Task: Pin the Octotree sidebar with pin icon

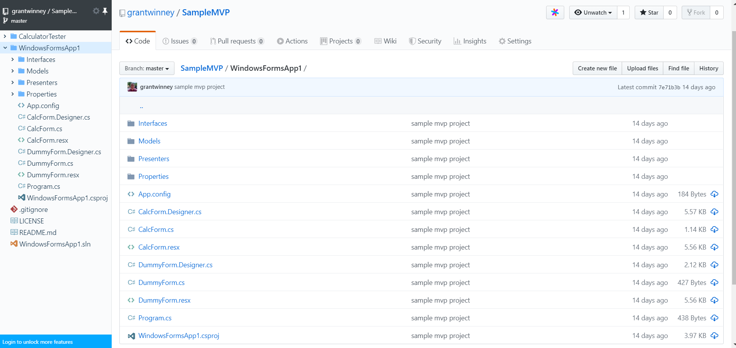Action: coord(105,11)
